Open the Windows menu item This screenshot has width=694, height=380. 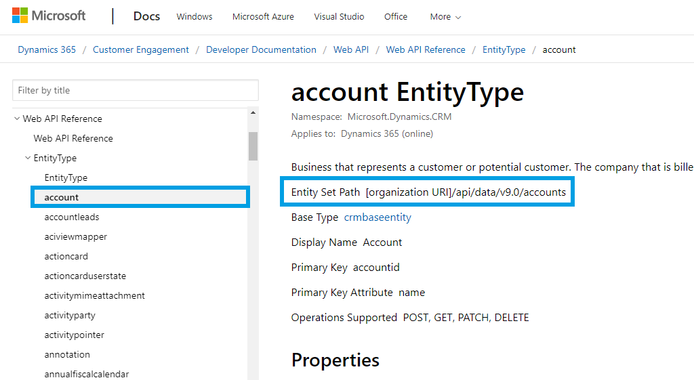[x=195, y=17]
